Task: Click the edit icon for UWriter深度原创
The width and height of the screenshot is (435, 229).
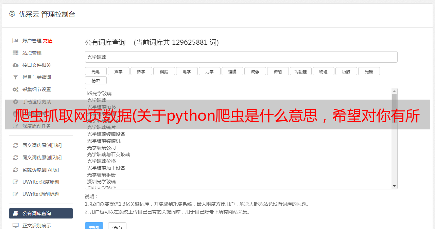Action: pos(16,182)
